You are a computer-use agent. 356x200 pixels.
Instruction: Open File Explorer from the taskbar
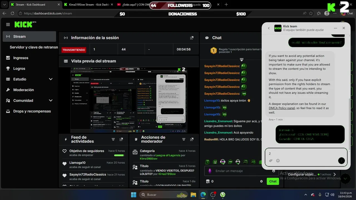193,195
